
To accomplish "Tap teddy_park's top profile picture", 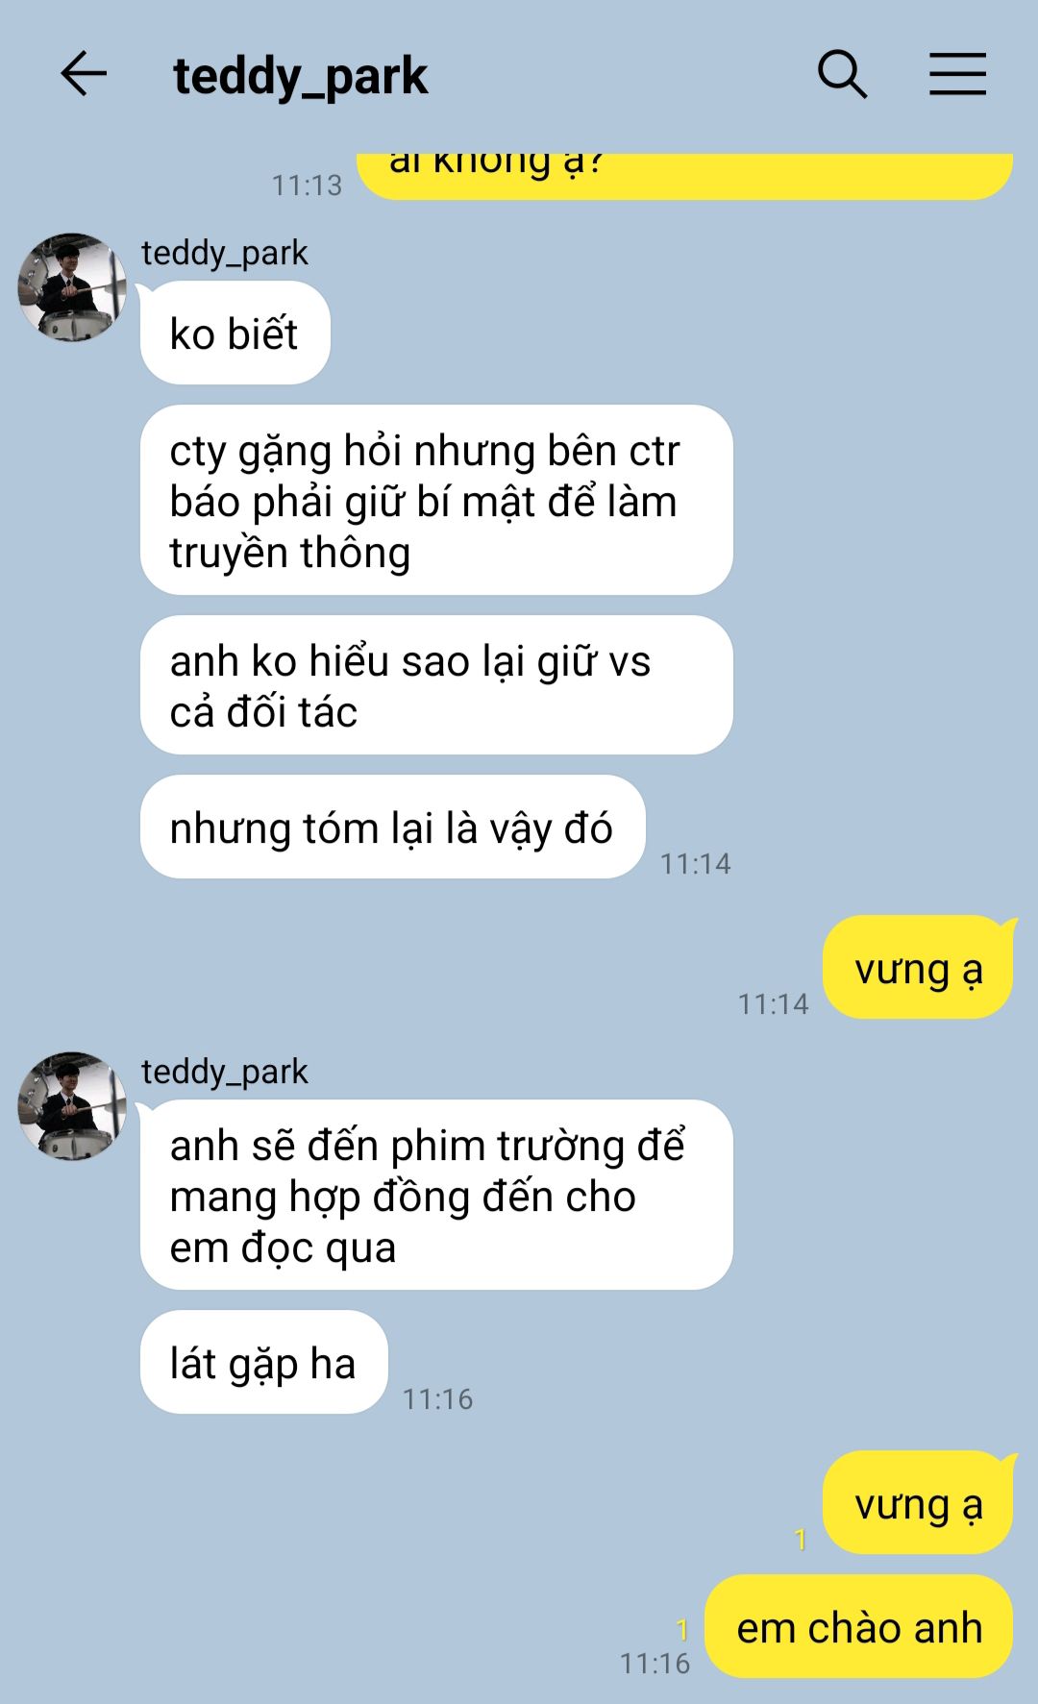I will tap(73, 286).
